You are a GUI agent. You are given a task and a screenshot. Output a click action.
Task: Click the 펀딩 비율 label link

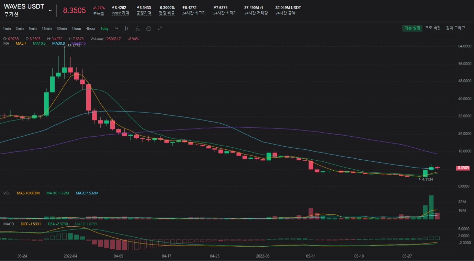(167, 13)
